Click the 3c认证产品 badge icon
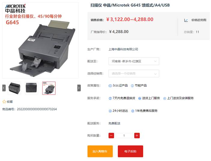The image size is (211, 161). [x=110, y=86]
